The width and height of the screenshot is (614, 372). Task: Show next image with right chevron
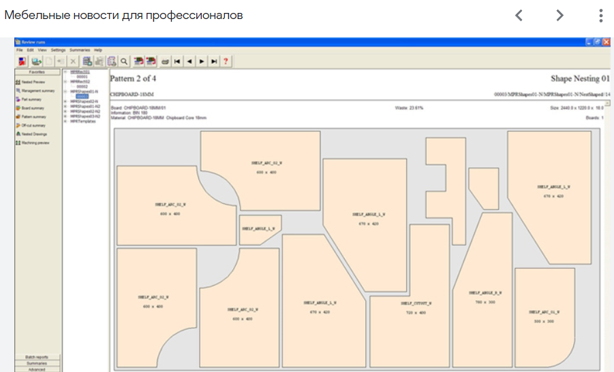[560, 15]
